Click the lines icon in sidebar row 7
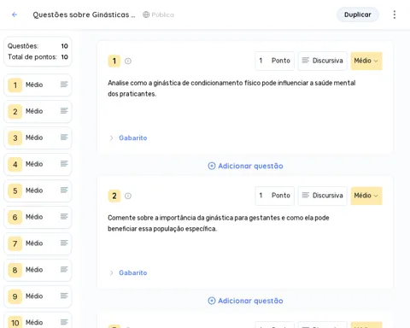This screenshot has height=328, width=410. (x=64, y=243)
